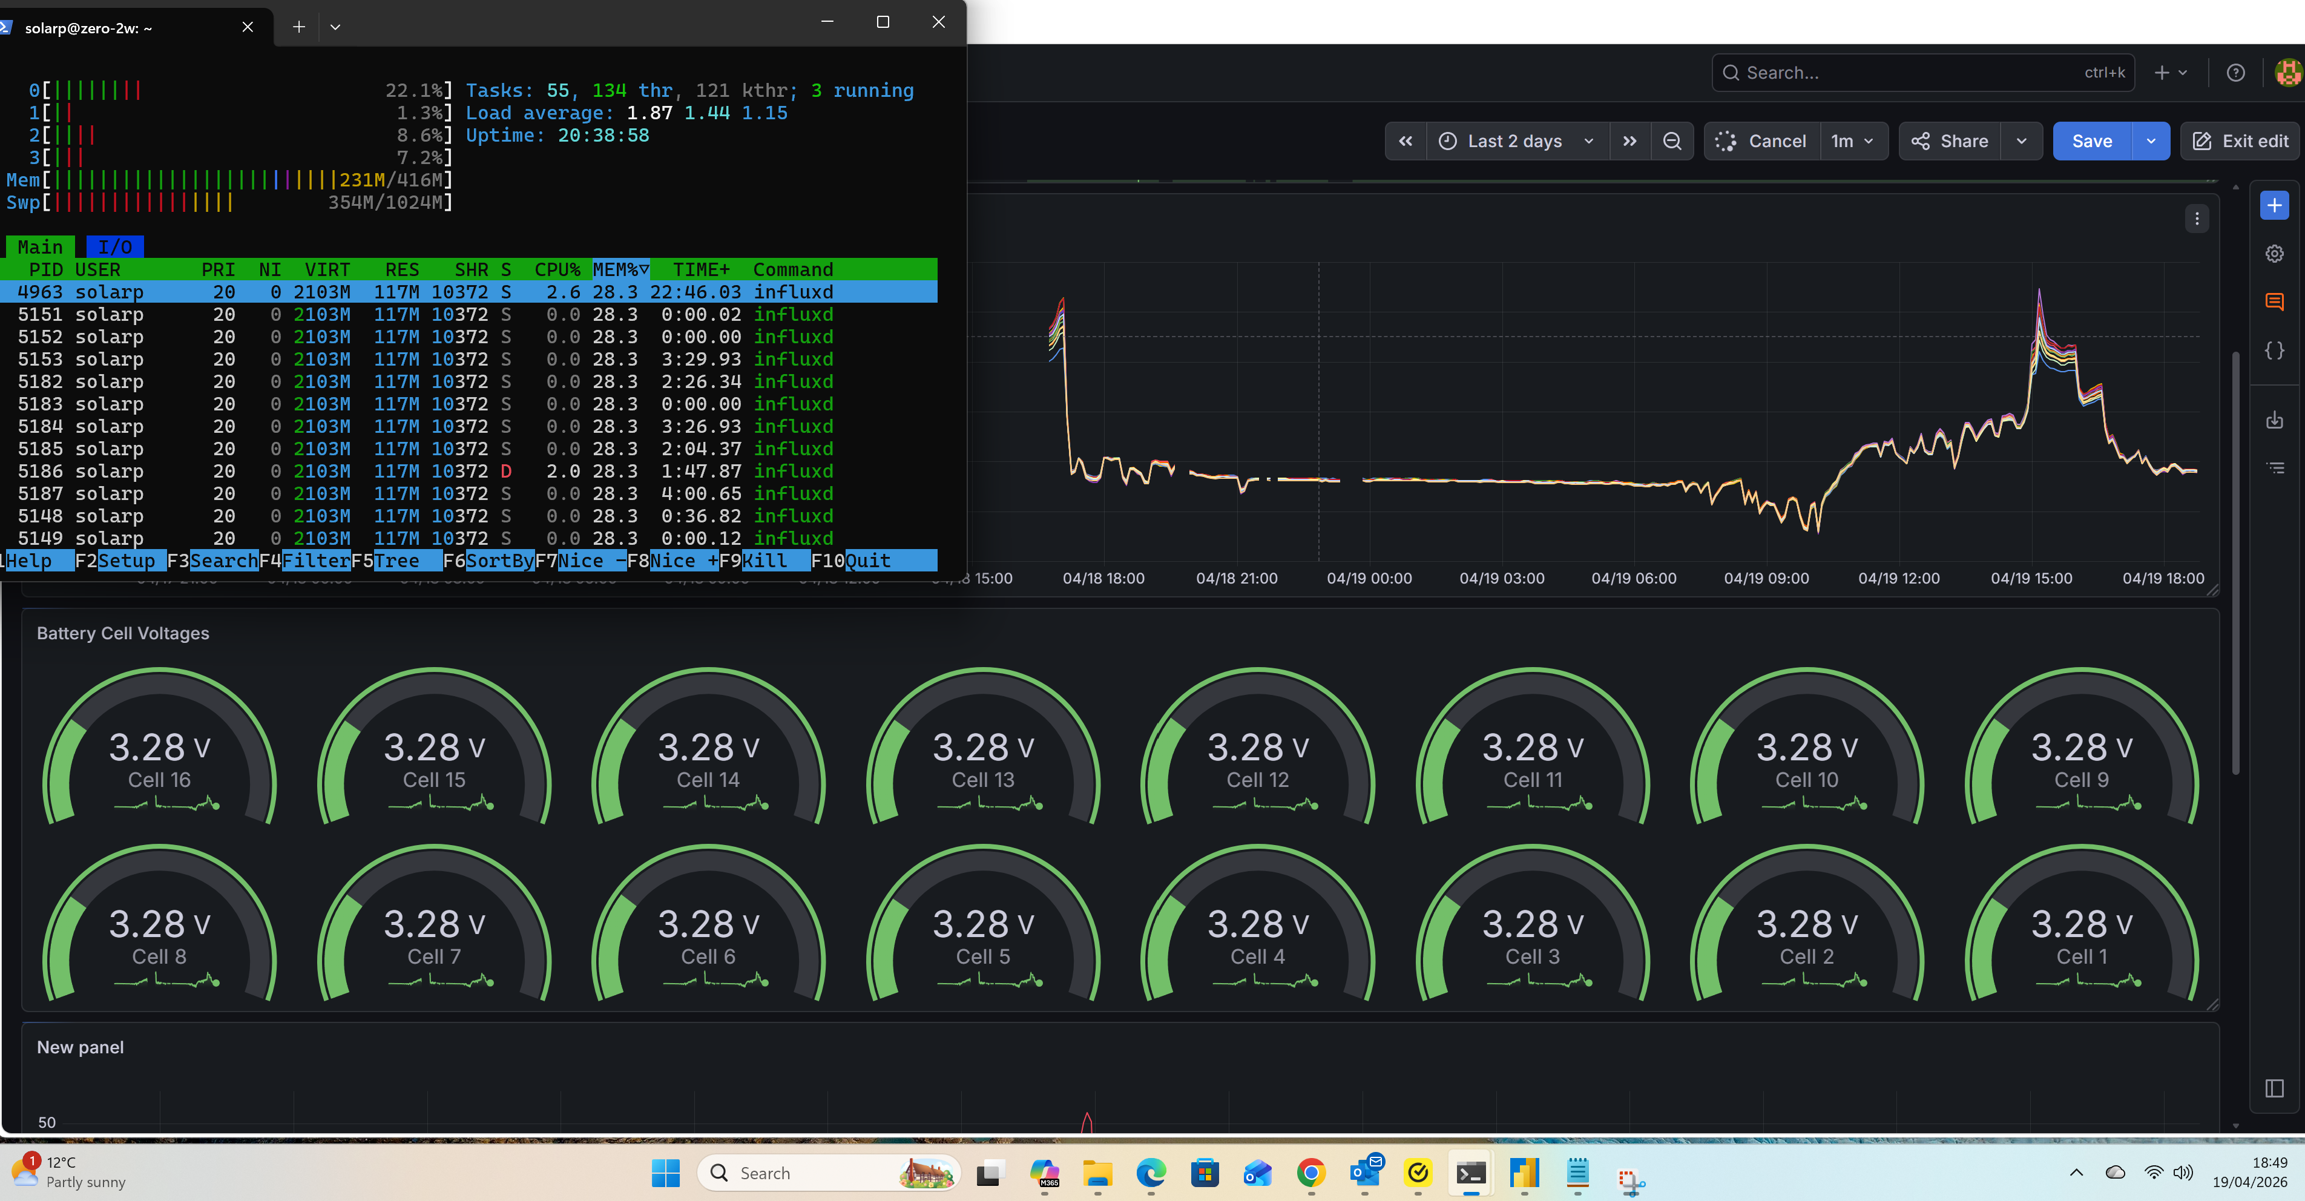The height and width of the screenshot is (1201, 2305).
Task: Open new terminal tab with plus button
Action: coord(299,27)
